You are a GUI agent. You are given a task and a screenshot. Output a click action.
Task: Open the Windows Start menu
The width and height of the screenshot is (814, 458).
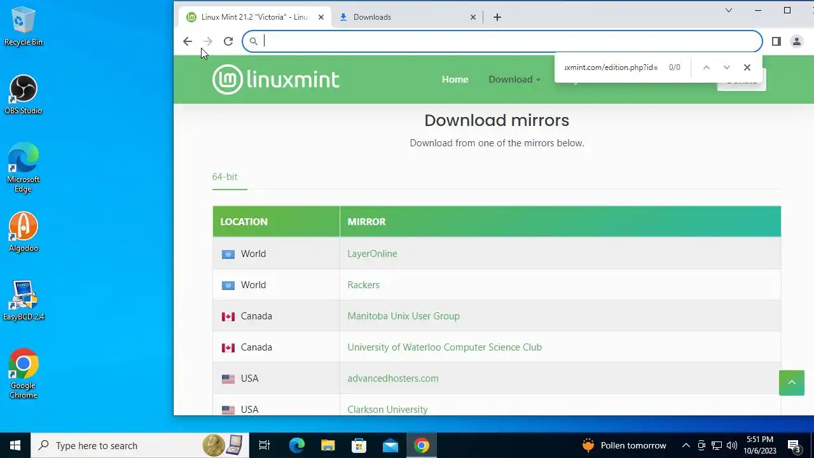click(x=15, y=445)
